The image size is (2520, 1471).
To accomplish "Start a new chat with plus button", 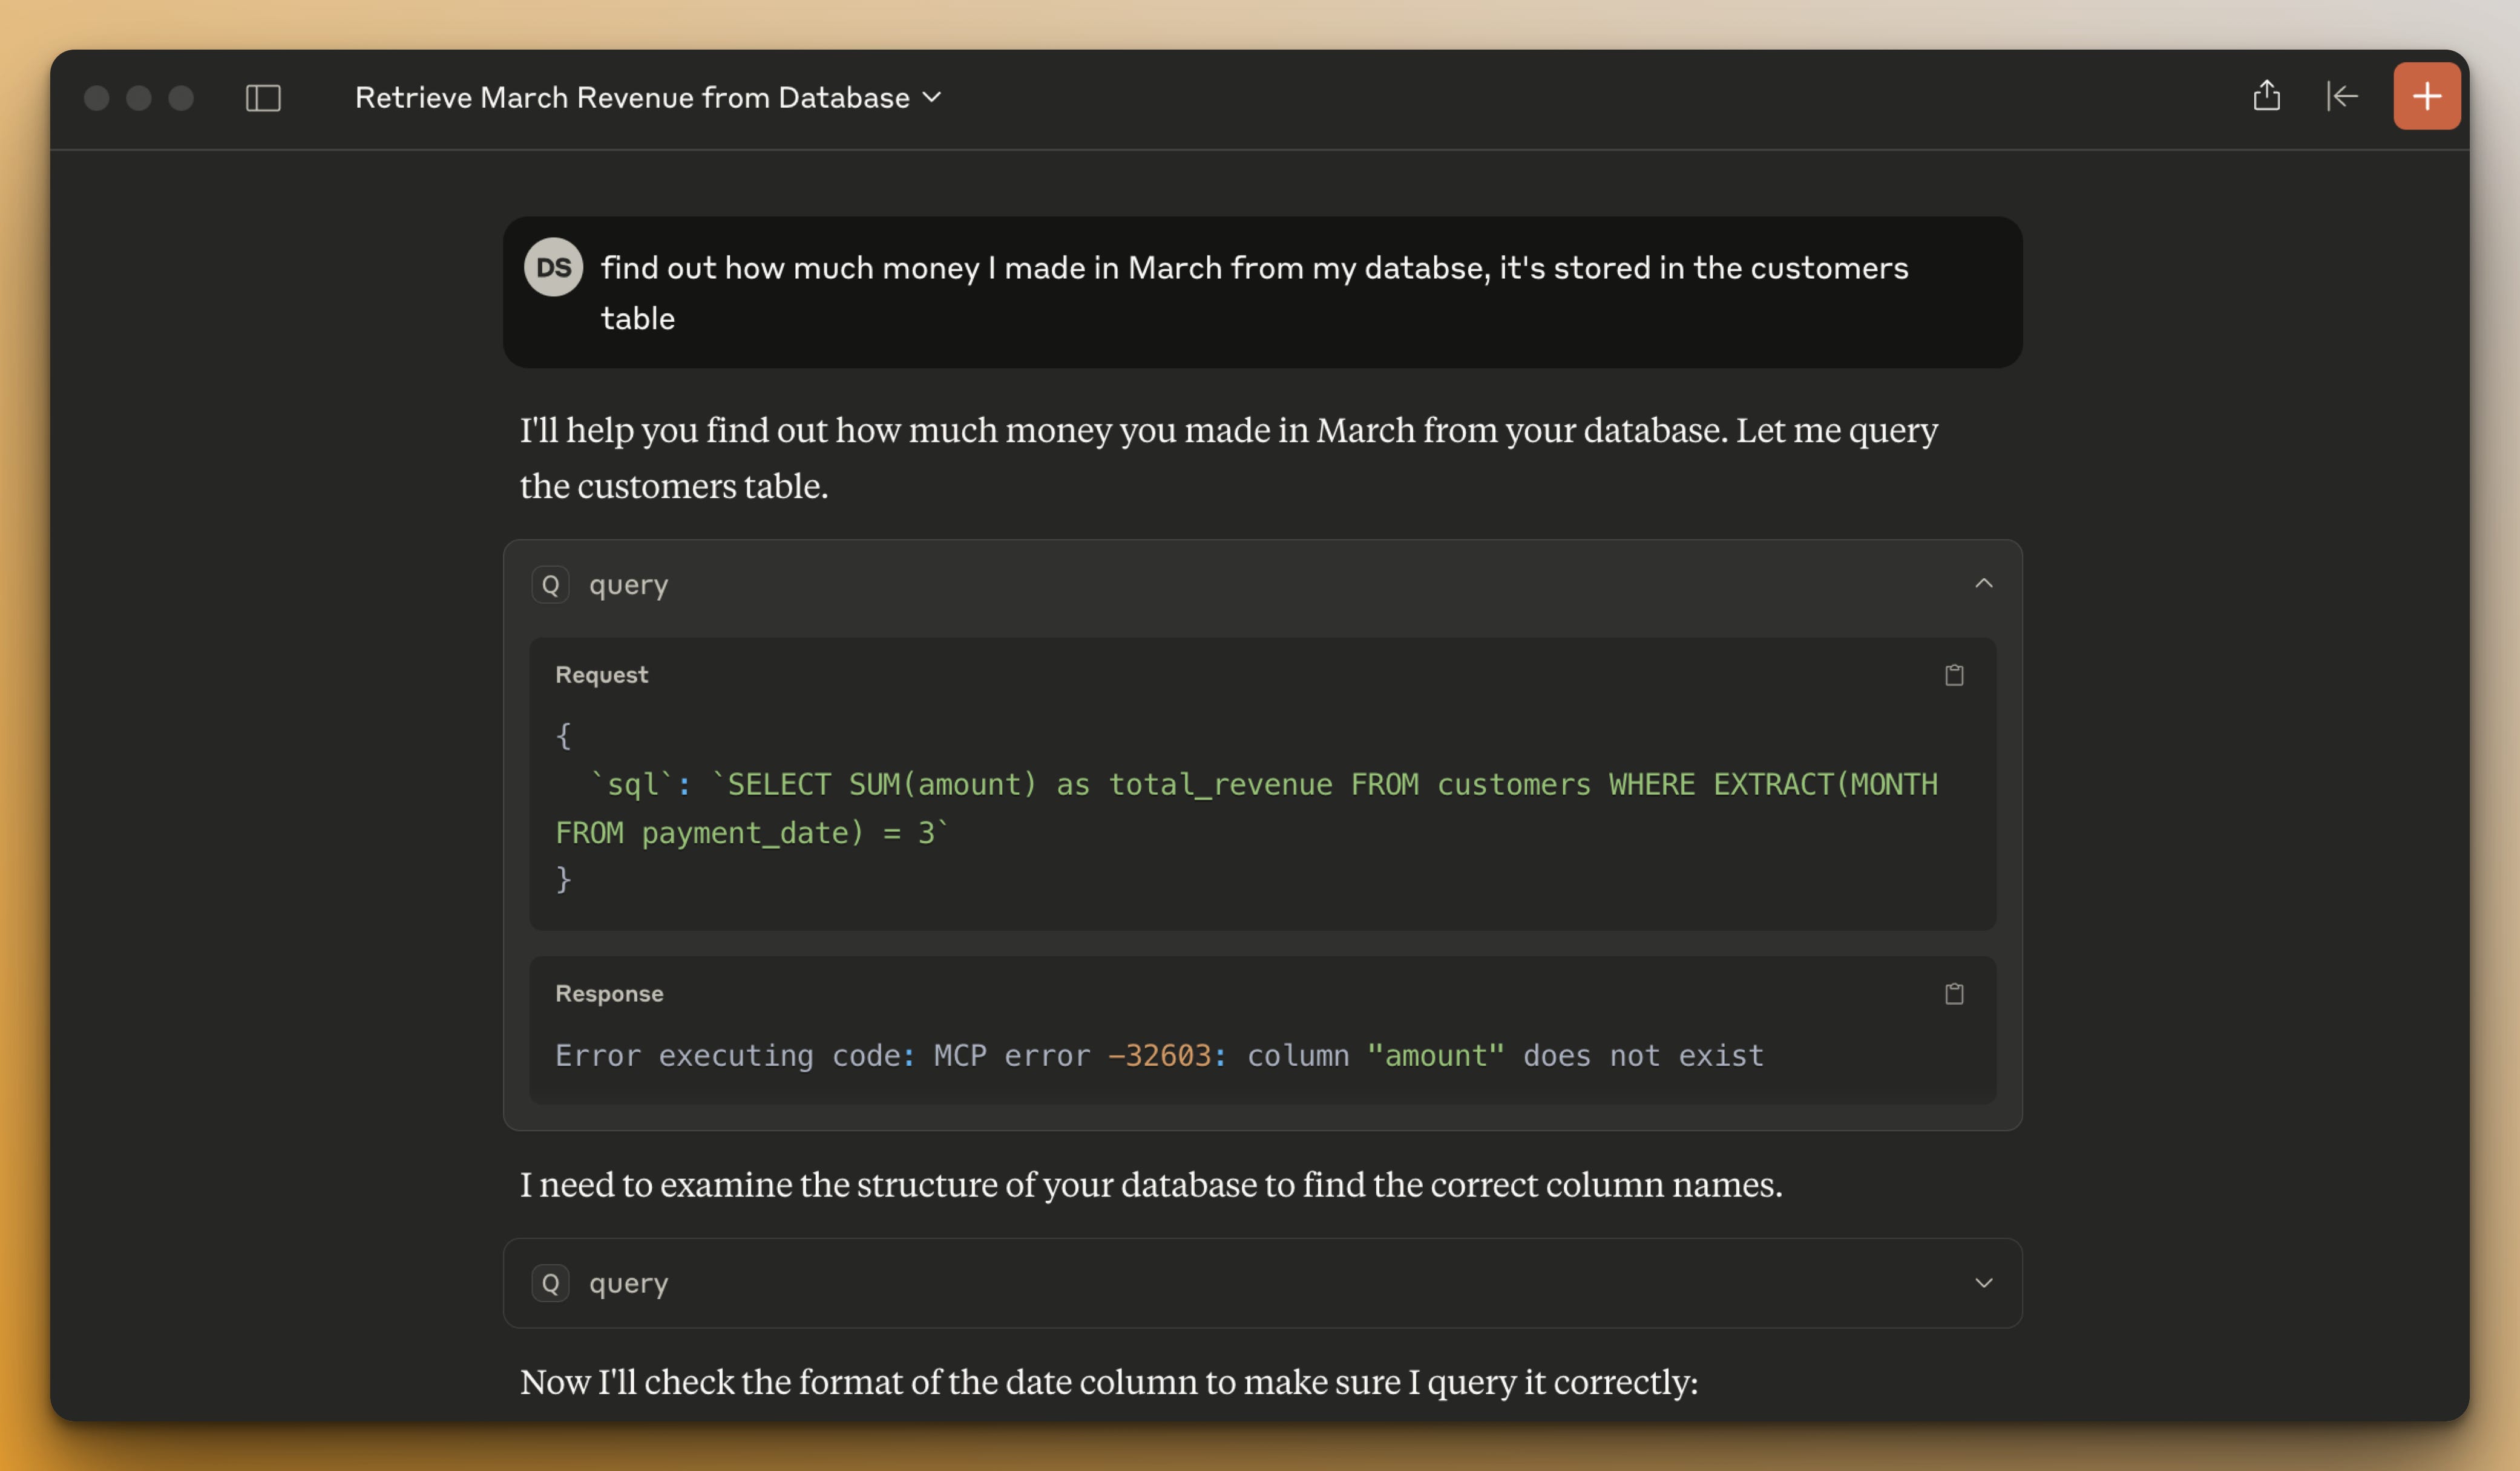I will 2426,96.
